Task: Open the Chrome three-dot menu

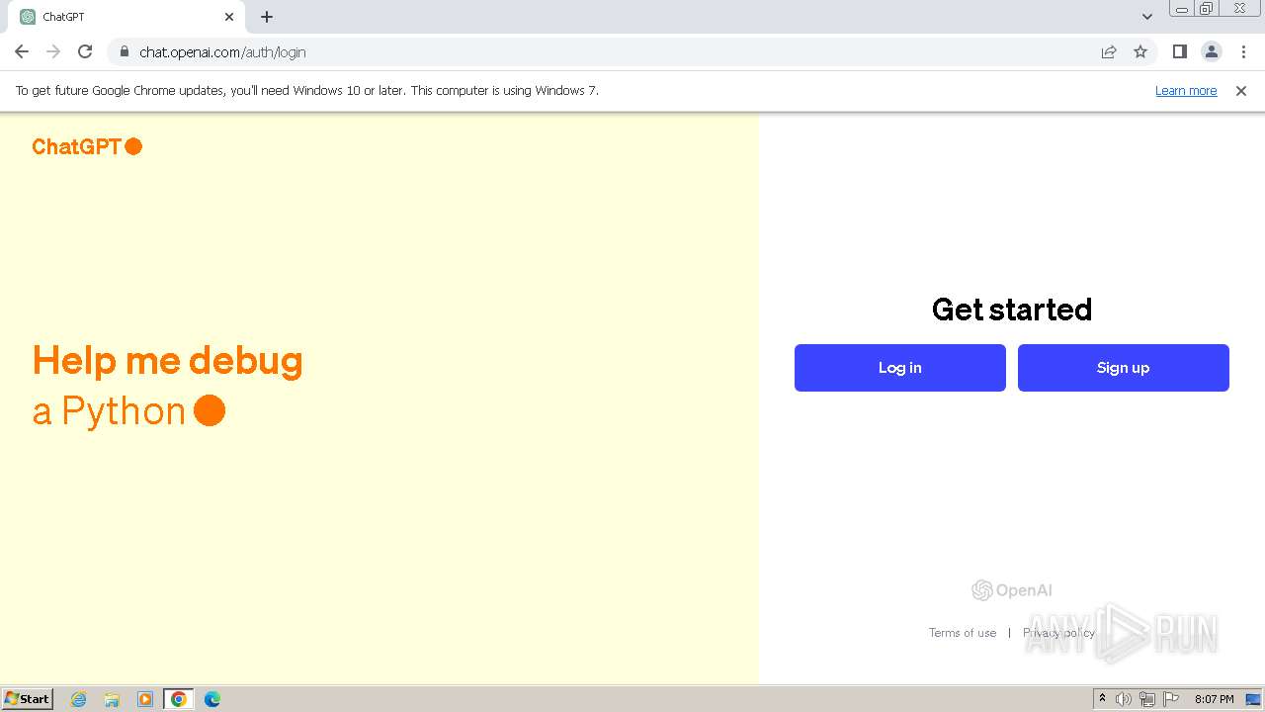Action: (x=1243, y=51)
